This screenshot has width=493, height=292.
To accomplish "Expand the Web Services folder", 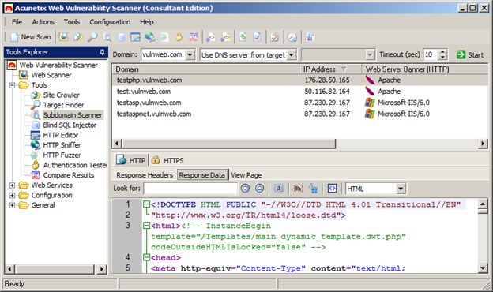I will point(12,185).
